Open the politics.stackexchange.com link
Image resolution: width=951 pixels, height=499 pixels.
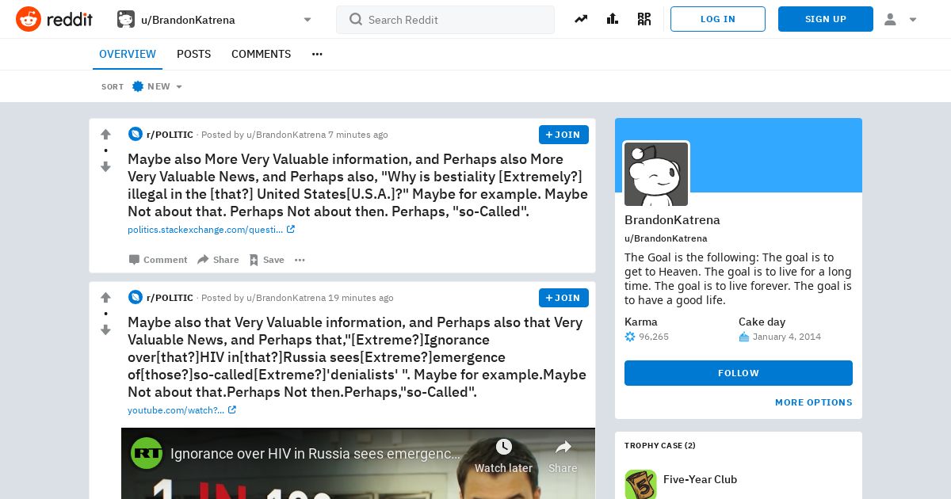pyautogui.click(x=205, y=230)
